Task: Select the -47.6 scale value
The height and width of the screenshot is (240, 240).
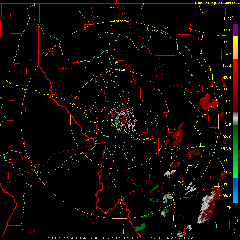Action: (226, 149)
